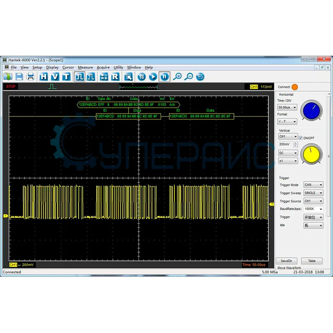This screenshot has height=333, width=333.
Task: Click the H horizontal settings toolbar icon
Action: tap(44, 77)
